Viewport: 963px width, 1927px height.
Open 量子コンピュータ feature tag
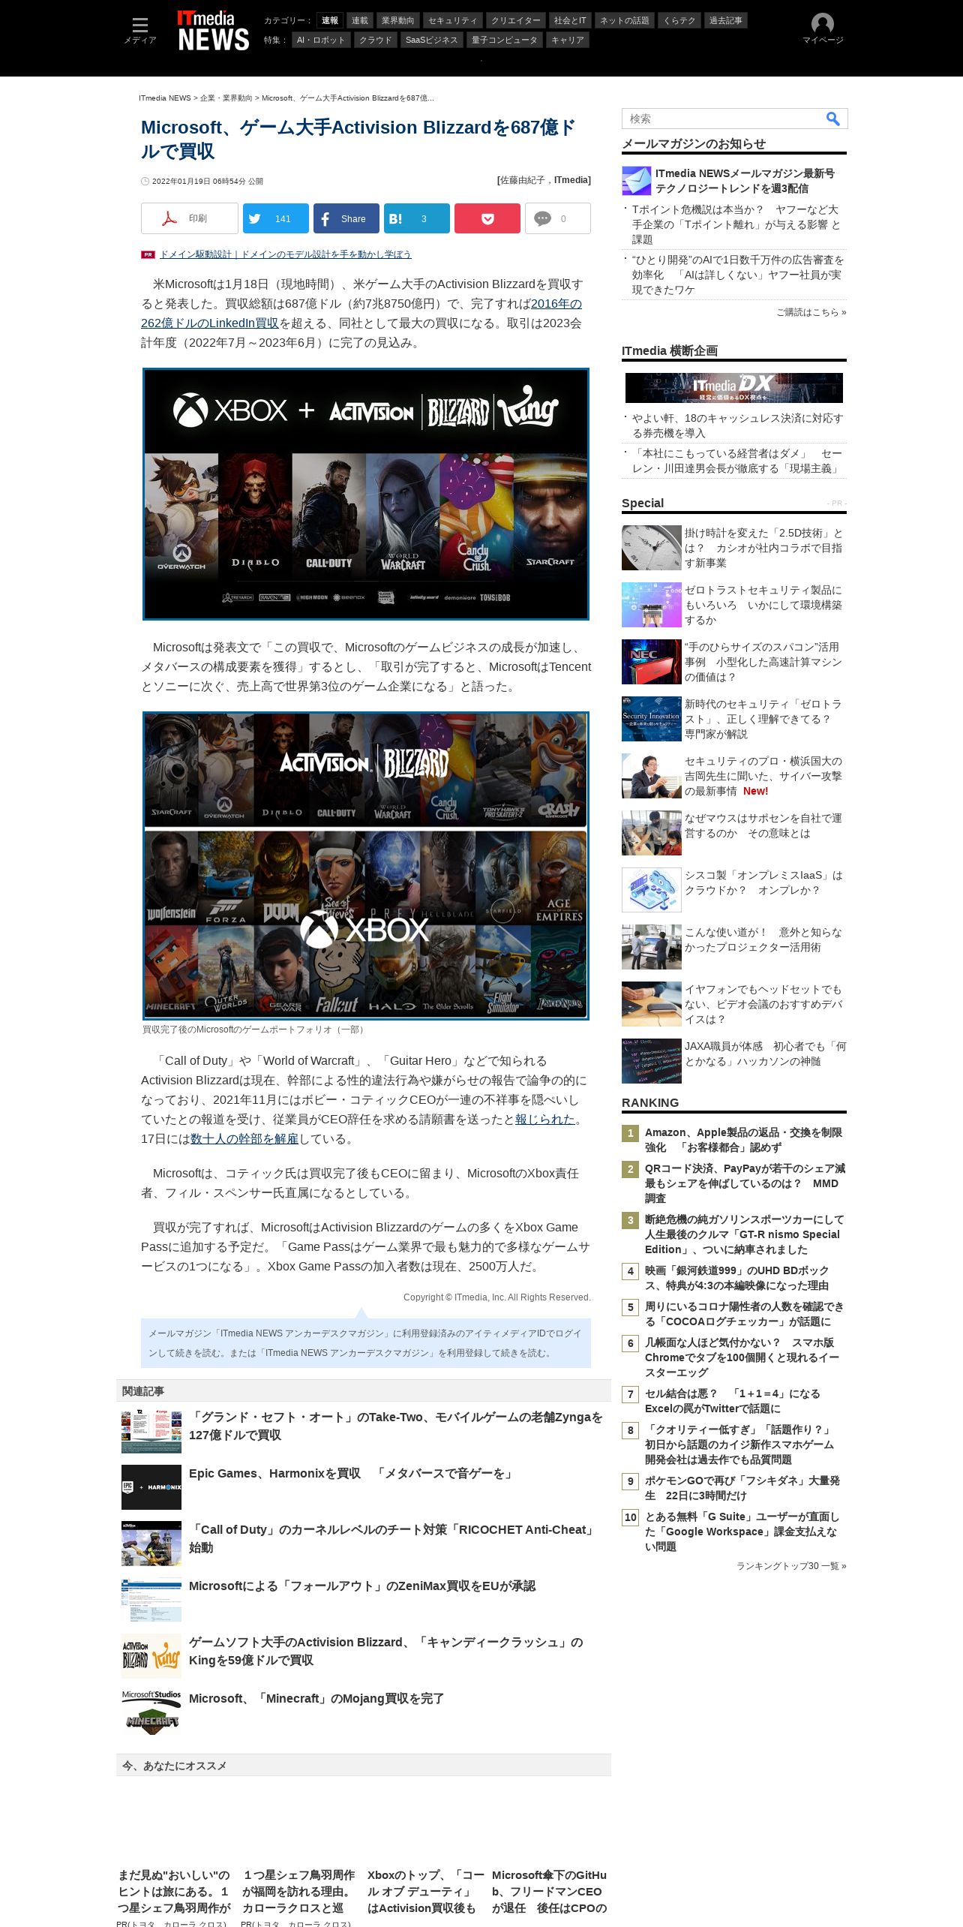click(x=505, y=40)
